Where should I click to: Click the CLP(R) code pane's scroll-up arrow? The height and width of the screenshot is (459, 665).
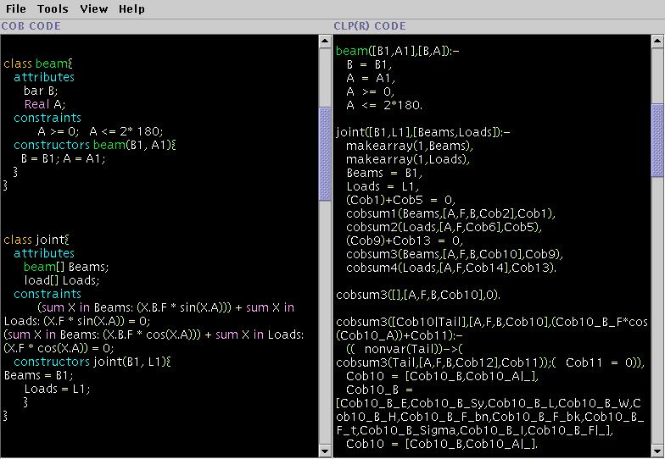point(657,41)
